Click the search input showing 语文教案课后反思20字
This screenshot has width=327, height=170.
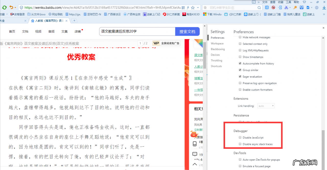point(137,31)
